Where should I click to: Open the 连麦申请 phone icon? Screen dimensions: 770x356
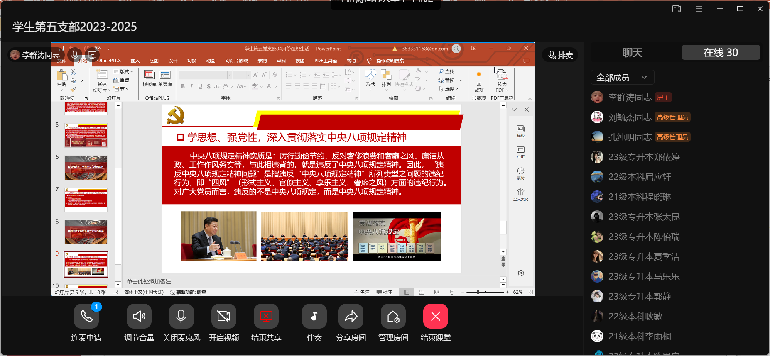click(86, 317)
